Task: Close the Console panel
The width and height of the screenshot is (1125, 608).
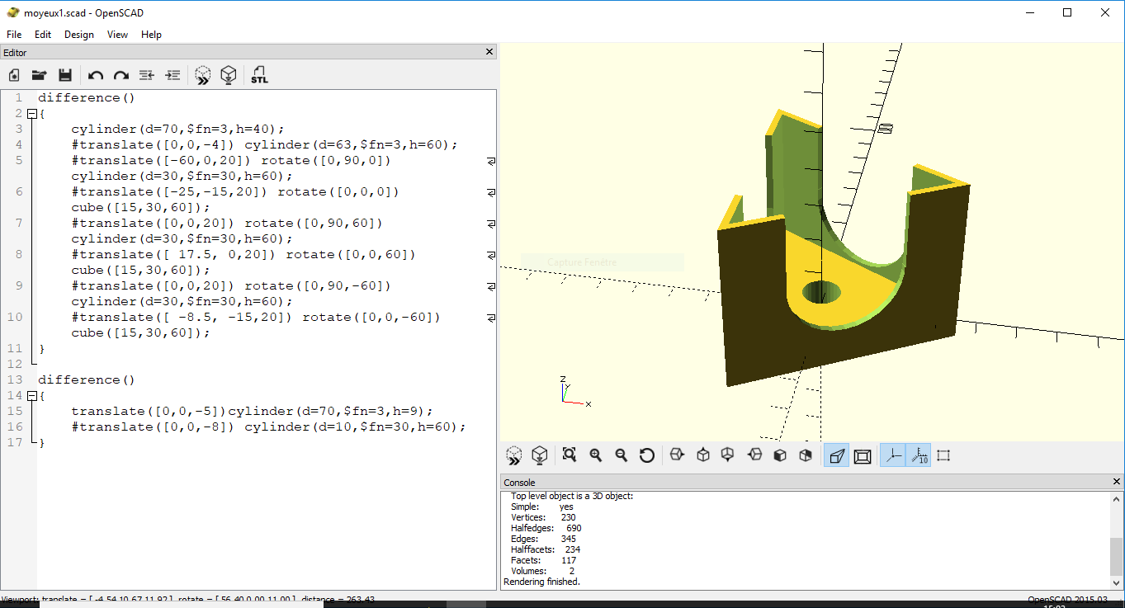Action: pos(1117,482)
